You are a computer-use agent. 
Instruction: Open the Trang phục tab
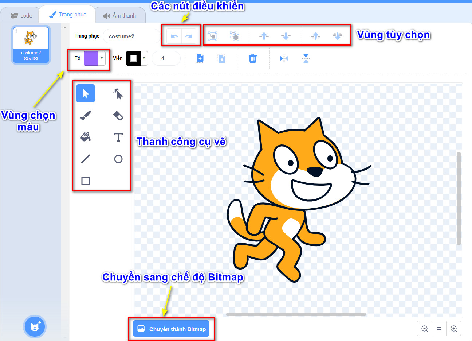pyautogui.click(x=68, y=15)
